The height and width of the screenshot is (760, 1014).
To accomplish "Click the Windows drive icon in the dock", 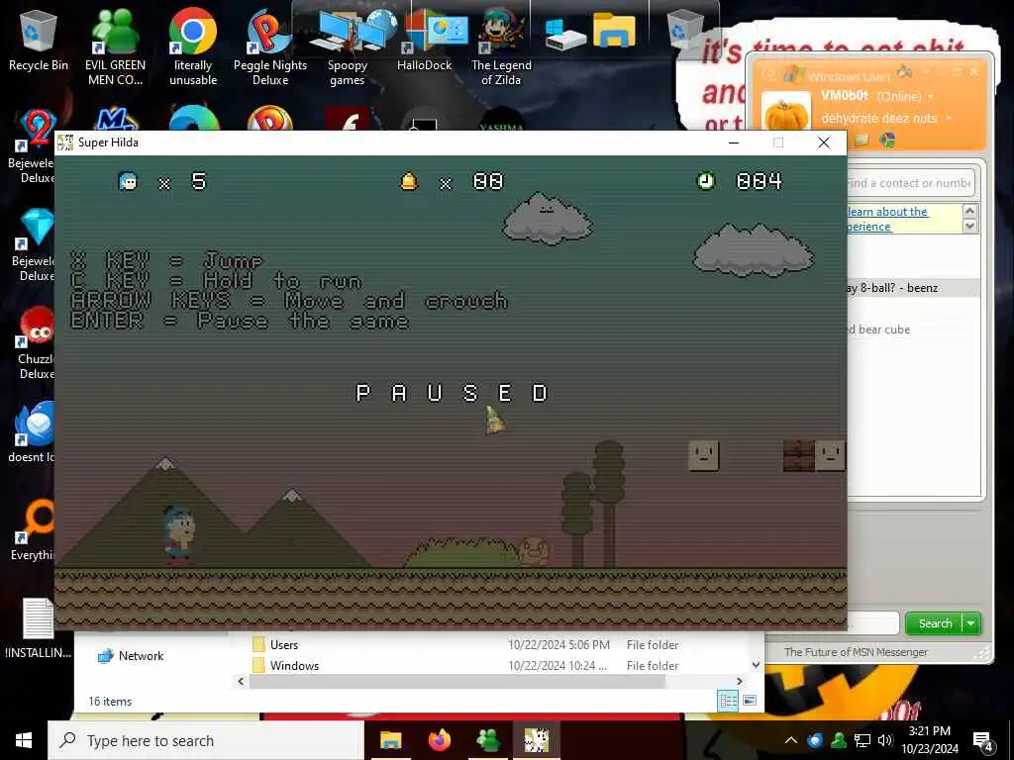I will (564, 34).
